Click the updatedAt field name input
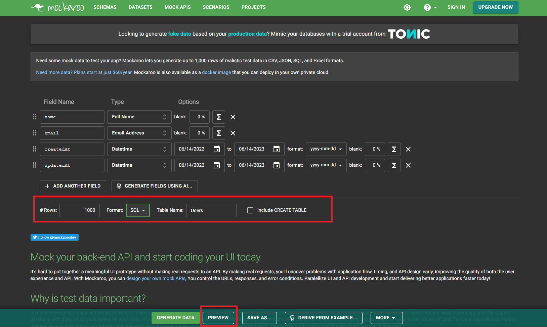 point(72,165)
